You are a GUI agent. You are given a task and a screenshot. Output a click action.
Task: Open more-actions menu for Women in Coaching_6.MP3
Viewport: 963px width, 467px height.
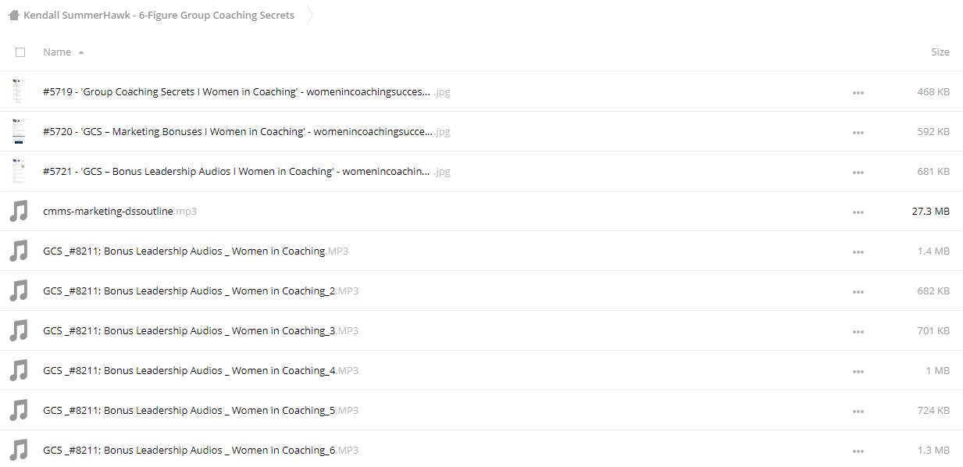coord(858,451)
